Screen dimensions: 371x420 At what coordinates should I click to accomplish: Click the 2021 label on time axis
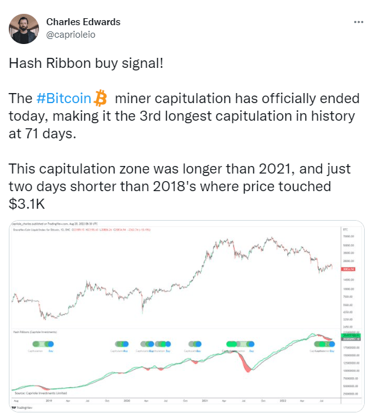point(205,401)
